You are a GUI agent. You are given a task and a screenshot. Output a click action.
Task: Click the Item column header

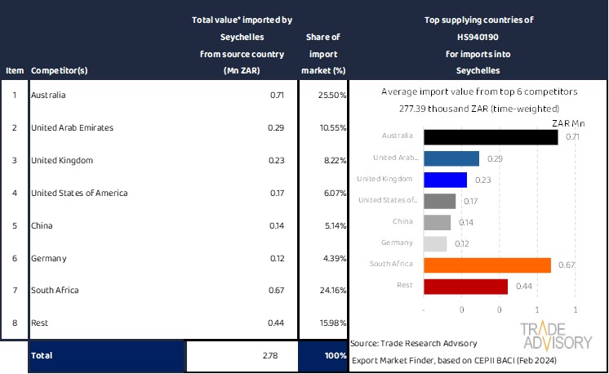tap(14, 70)
